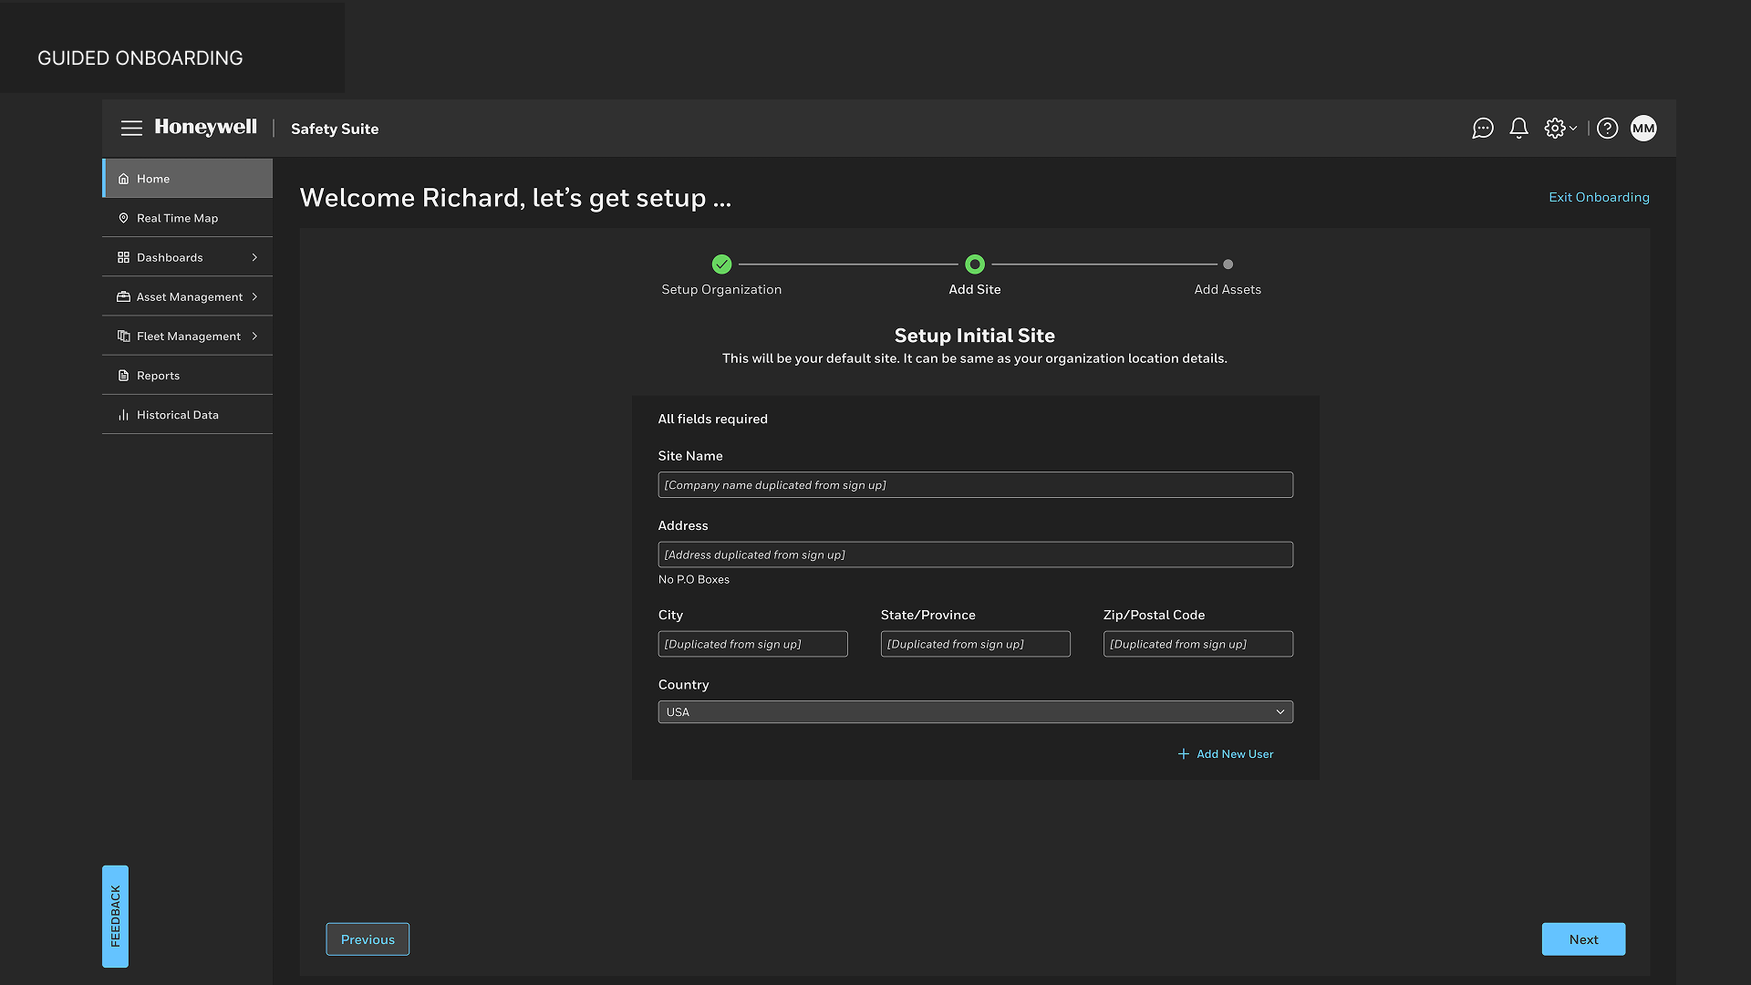Open Historical Data in sidebar
This screenshot has height=985, width=1751.
coord(177,415)
